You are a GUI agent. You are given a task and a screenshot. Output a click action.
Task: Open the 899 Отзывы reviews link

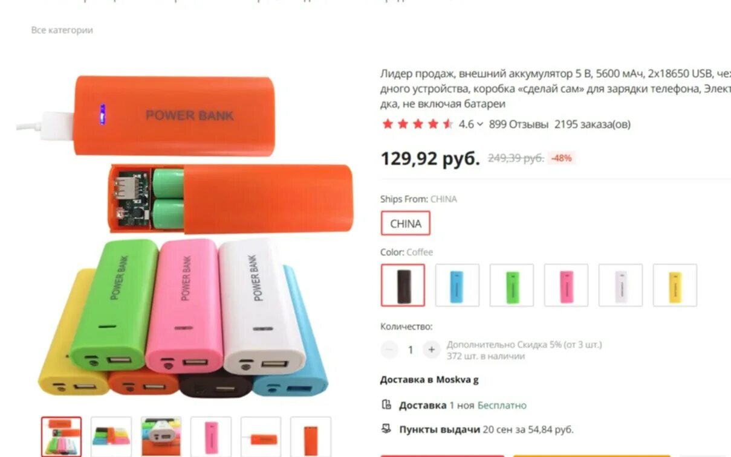pyautogui.click(x=519, y=124)
